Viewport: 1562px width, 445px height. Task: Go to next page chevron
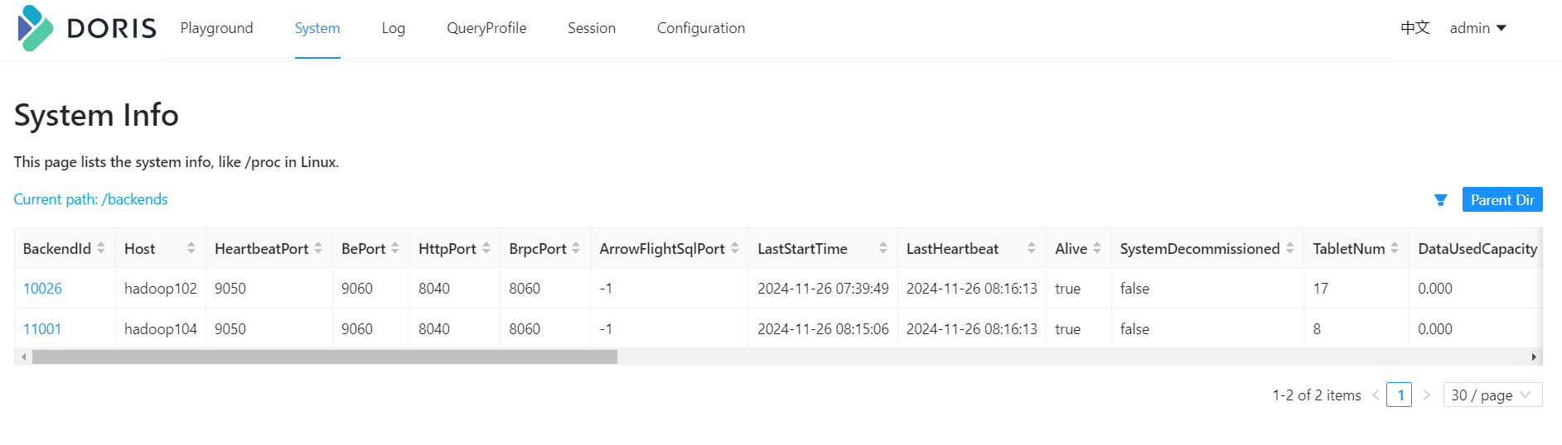(1427, 395)
